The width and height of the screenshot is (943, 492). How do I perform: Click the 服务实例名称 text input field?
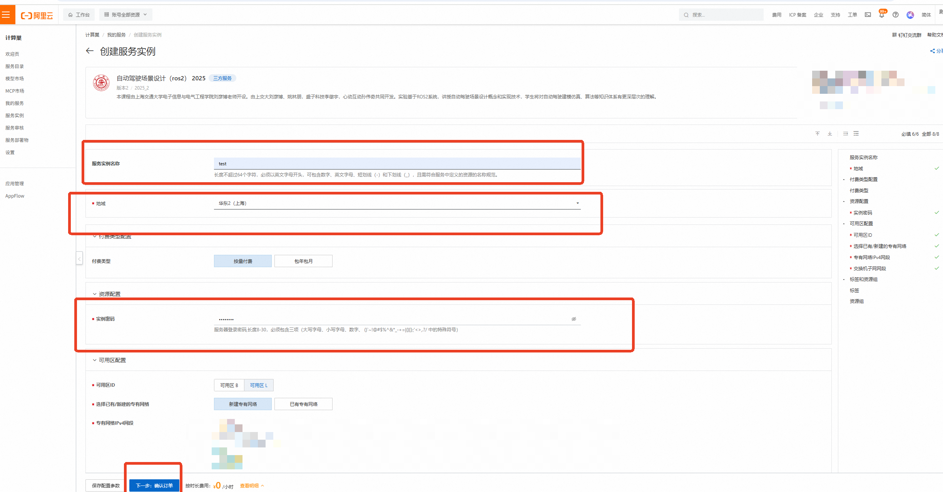(x=397, y=164)
